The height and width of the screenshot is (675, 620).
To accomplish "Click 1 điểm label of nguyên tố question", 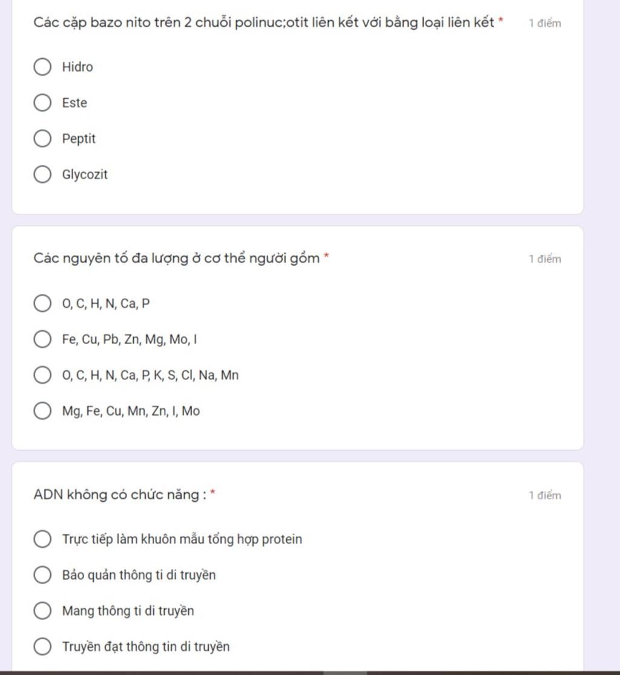I will click(x=545, y=259).
